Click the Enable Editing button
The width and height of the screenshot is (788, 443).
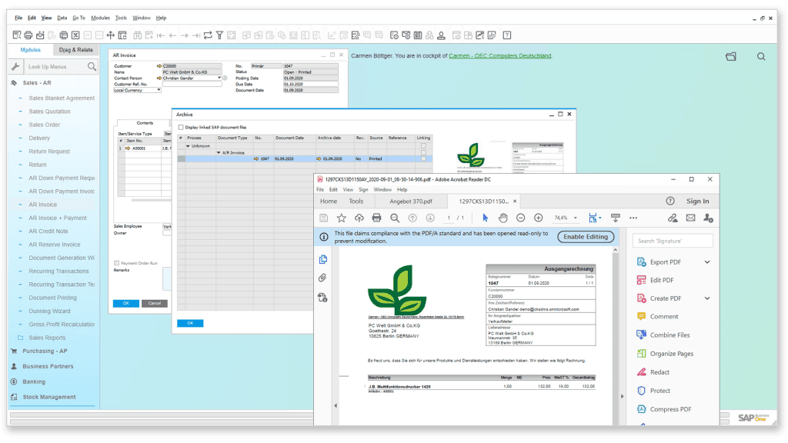[x=586, y=237]
